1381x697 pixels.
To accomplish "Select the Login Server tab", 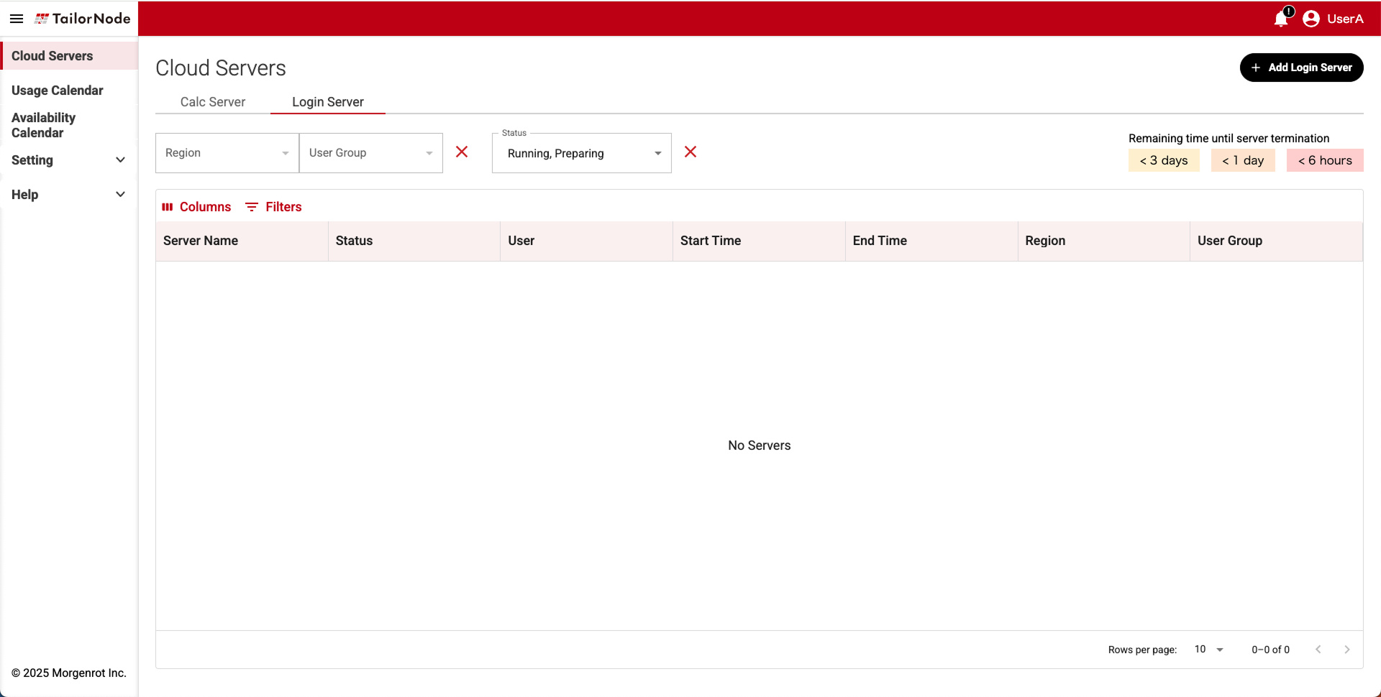I will pos(328,102).
